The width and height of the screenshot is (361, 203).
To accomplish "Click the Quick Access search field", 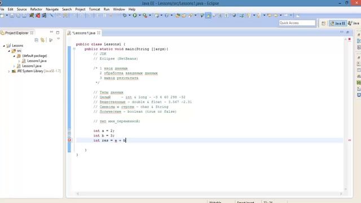I will [x=297, y=23].
